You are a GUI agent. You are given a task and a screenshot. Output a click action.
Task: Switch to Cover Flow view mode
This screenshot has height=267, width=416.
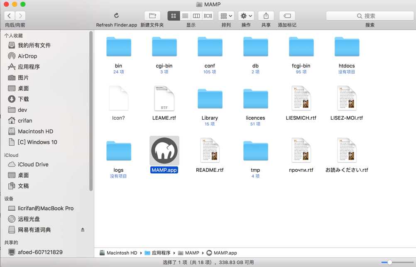click(x=208, y=16)
